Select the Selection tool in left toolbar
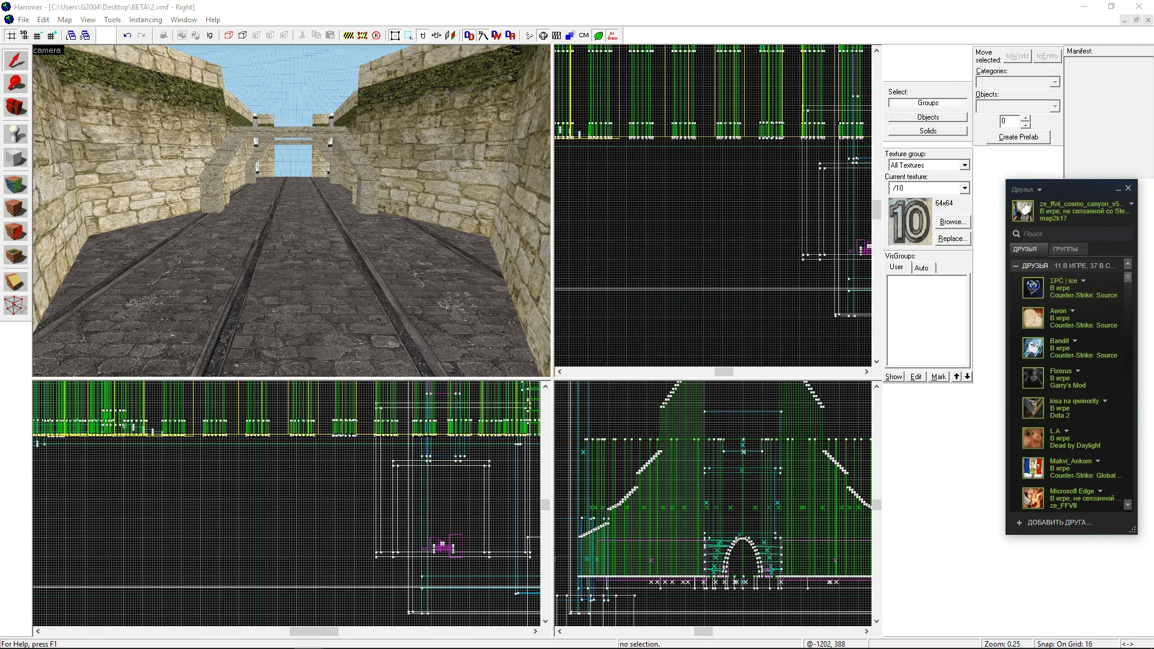 pos(16,60)
